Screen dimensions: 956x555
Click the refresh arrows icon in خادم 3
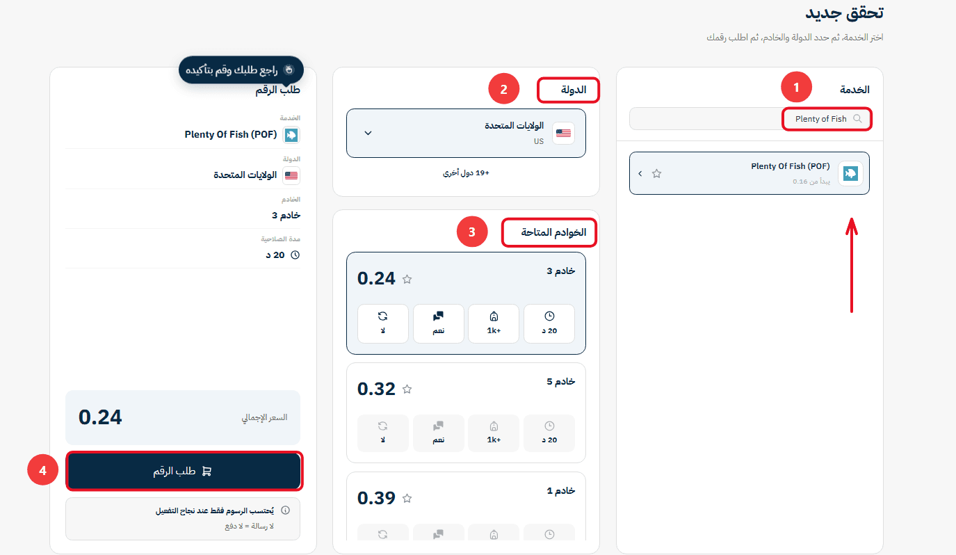tap(382, 316)
